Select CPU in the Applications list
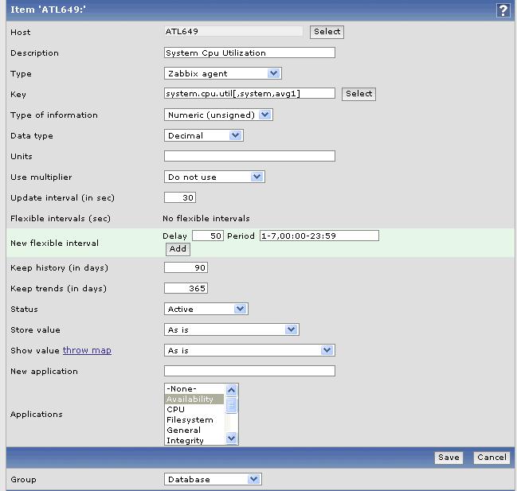Image resolution: width=517 pixels, height=491 pixels. [x=176, y=410]
